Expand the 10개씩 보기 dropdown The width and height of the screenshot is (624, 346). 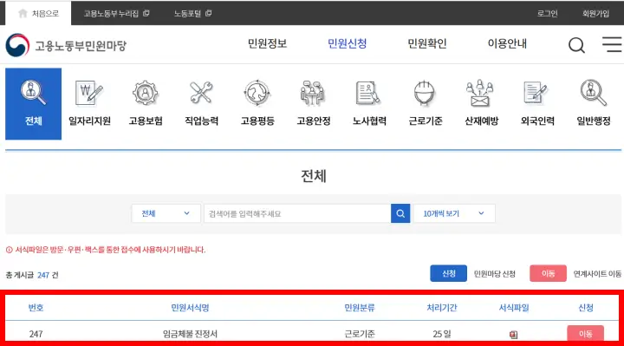tap(454, 213)
